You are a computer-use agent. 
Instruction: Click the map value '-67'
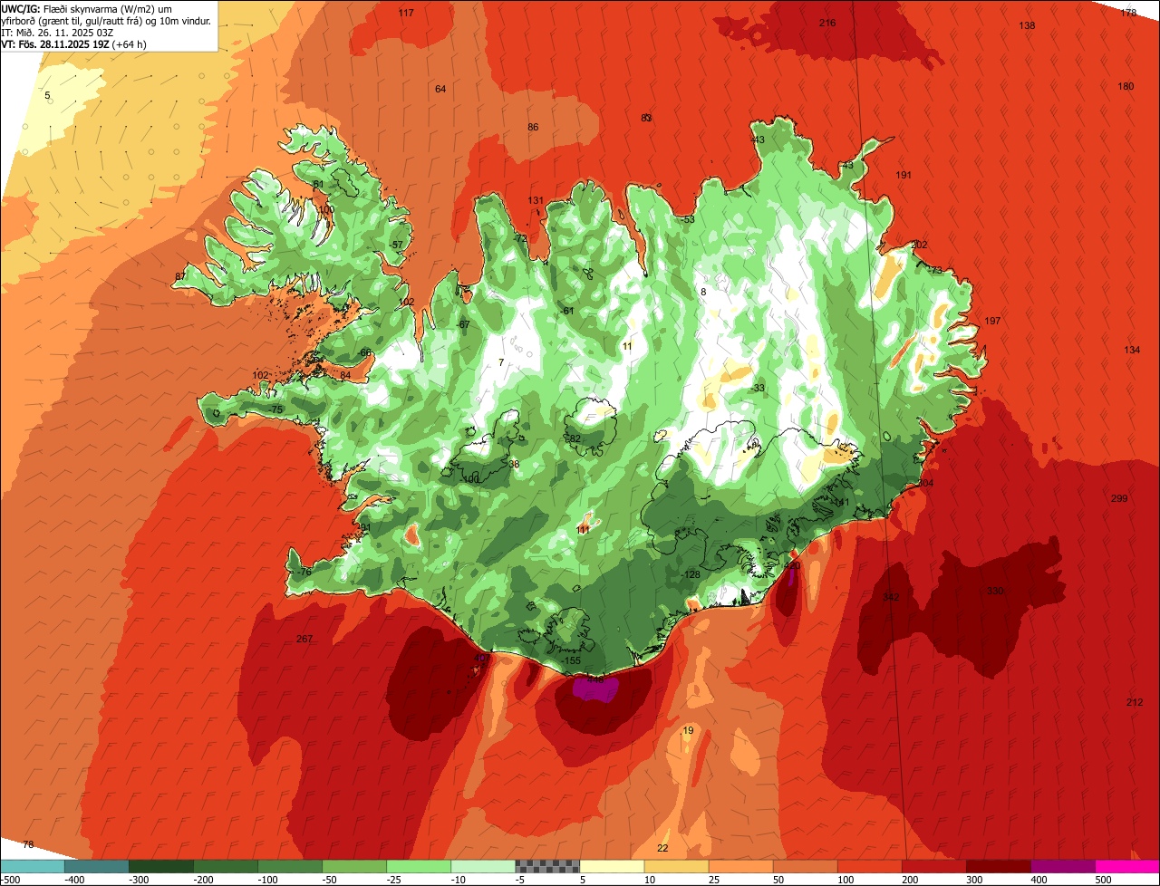point(462,324)
